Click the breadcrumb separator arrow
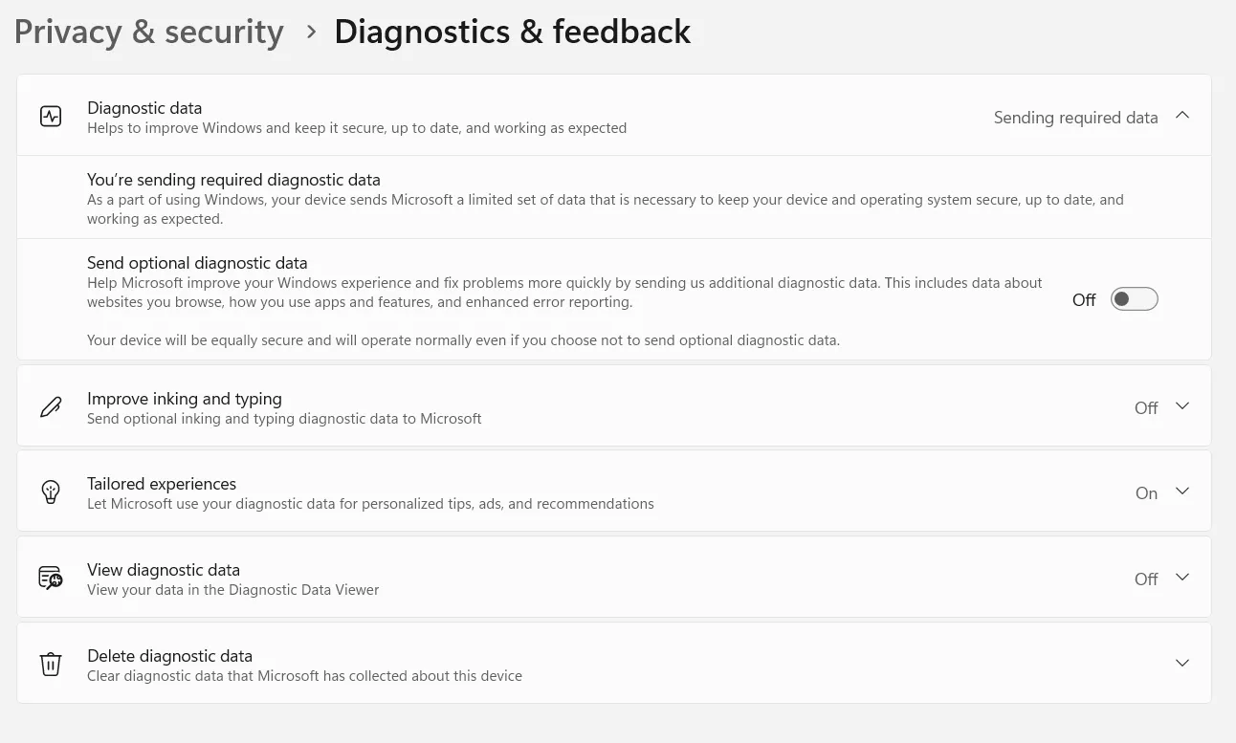Screen dimensions: 1236x743 (x=311, y=32)
